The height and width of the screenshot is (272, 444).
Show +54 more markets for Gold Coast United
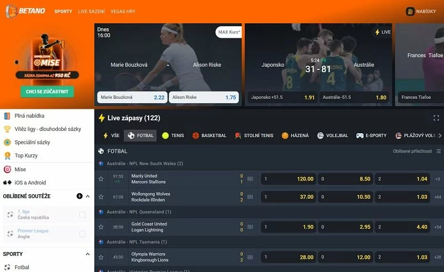point(437,226)
